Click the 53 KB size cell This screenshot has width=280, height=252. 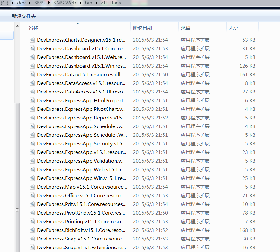tap(249, 40)
